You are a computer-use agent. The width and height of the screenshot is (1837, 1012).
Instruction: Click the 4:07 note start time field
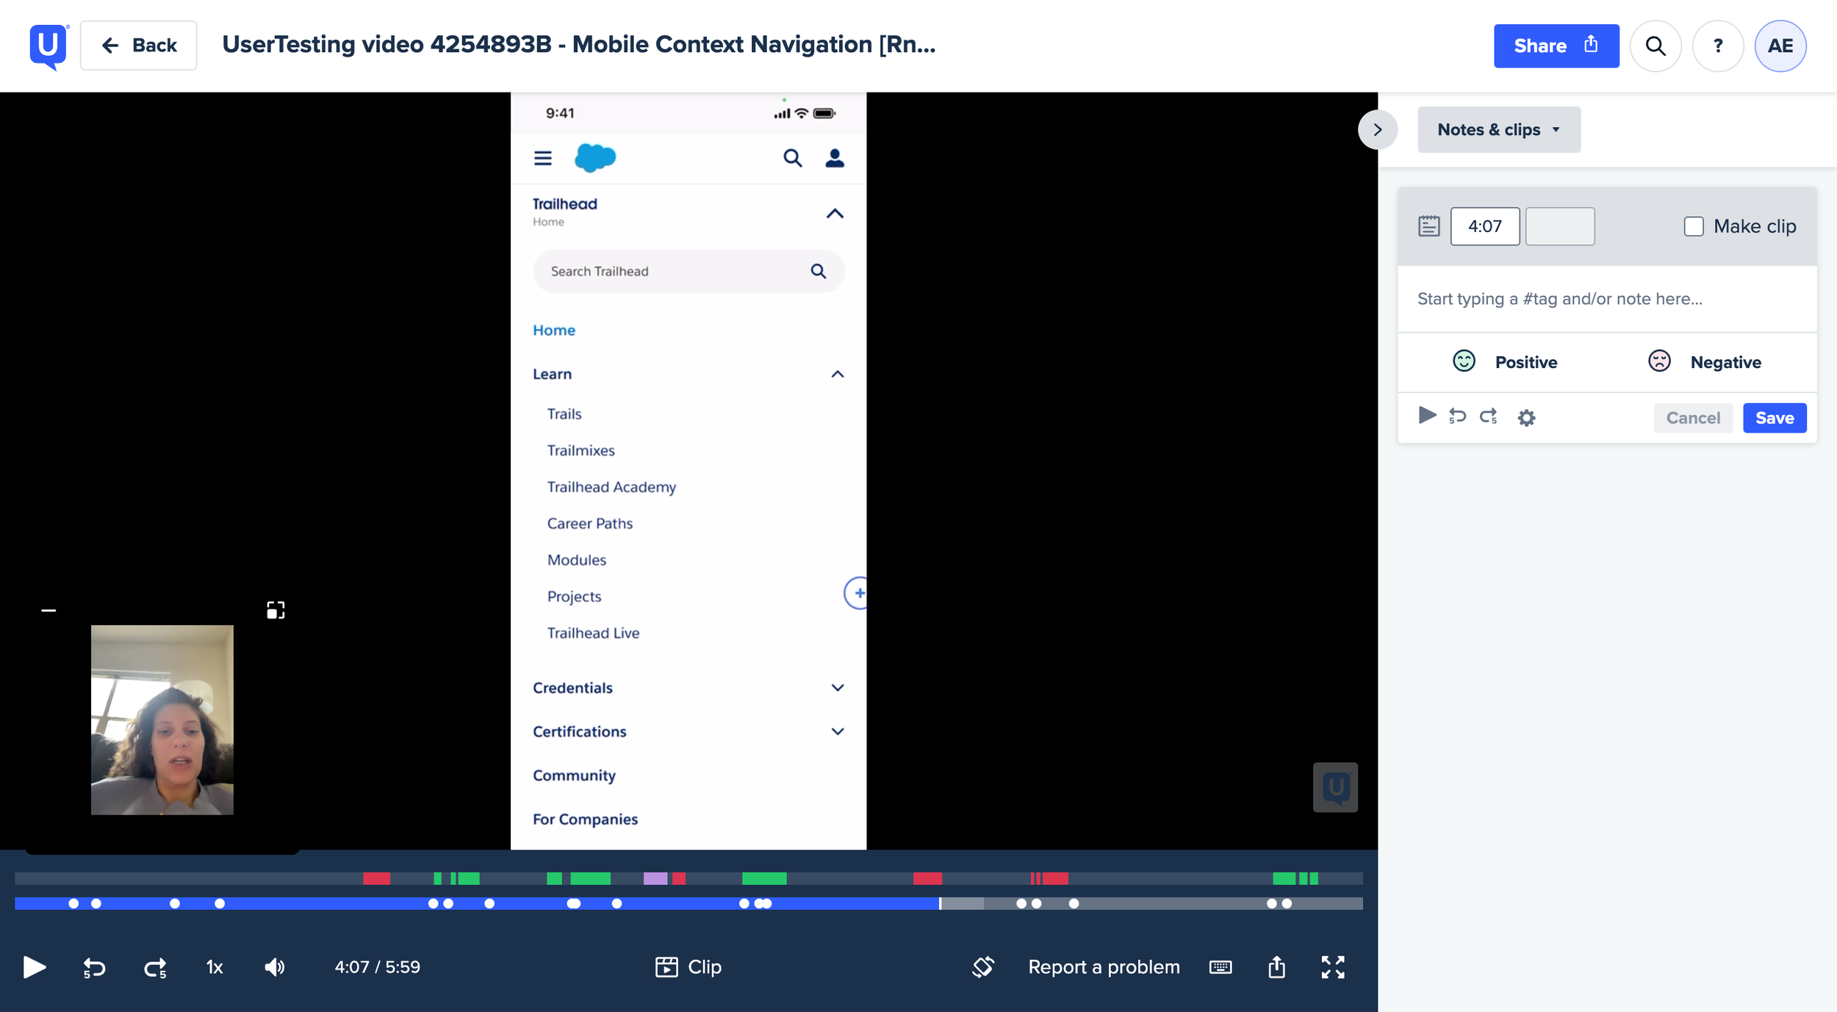[x=1484, y=226]
